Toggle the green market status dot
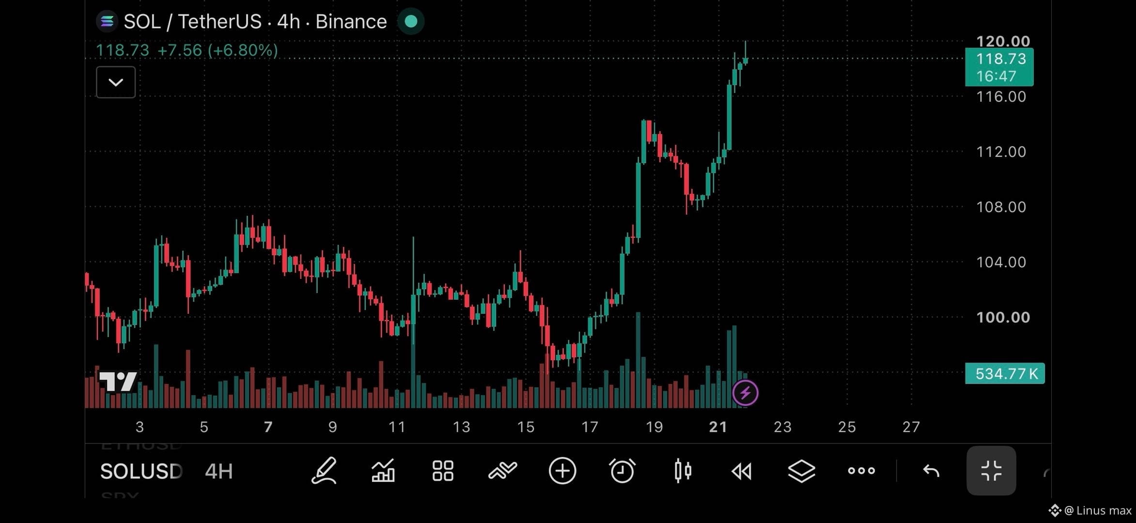 pyautogui.click(x=411, y=21)
